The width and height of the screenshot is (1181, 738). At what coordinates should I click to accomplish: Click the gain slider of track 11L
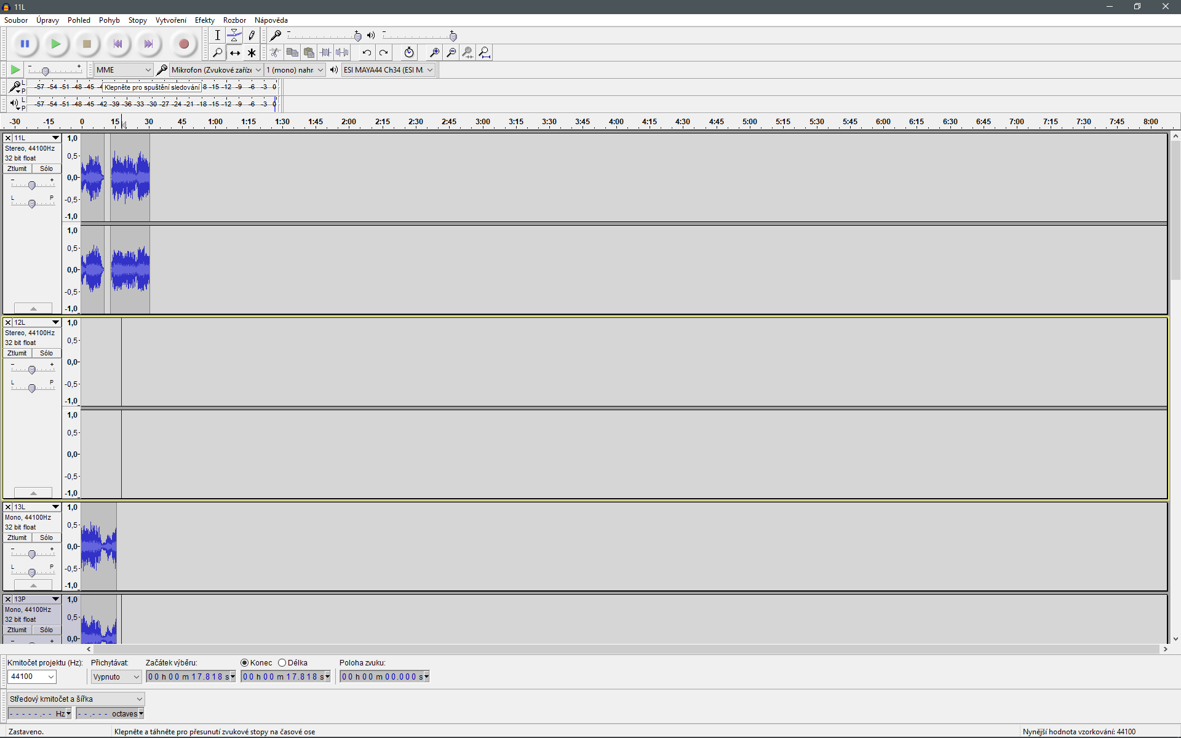(32, 184)
